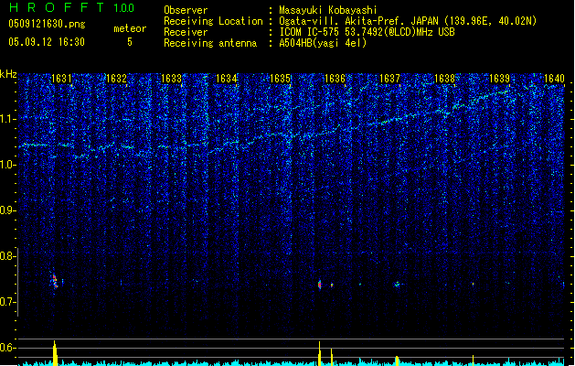The image size is (575, 366).
Task: Click the 1.0 kHz axis label
Action: [7, 165]
